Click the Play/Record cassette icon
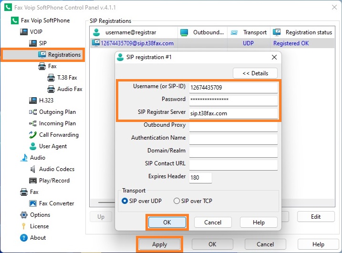This screenshot has height=253, width=342. [x=33, y=181]
